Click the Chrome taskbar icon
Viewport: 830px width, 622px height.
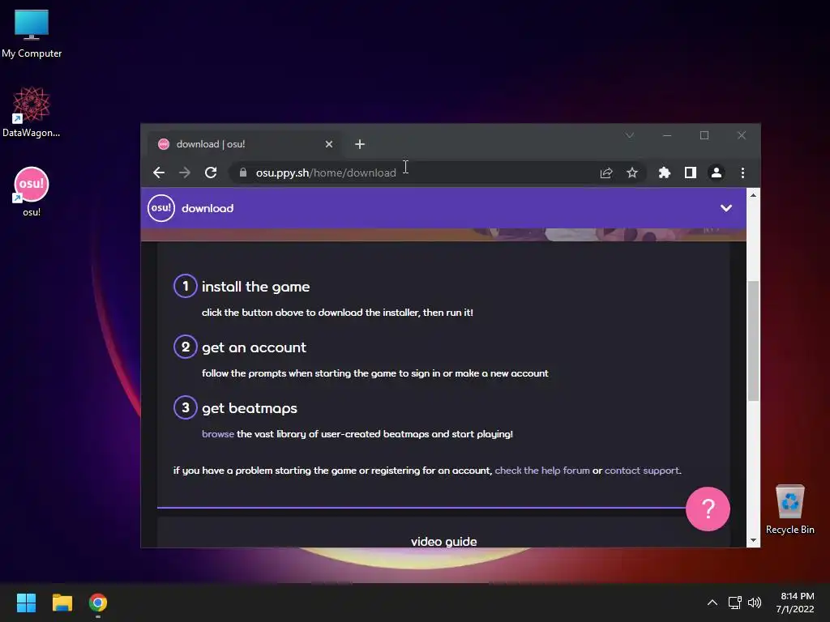98,603
